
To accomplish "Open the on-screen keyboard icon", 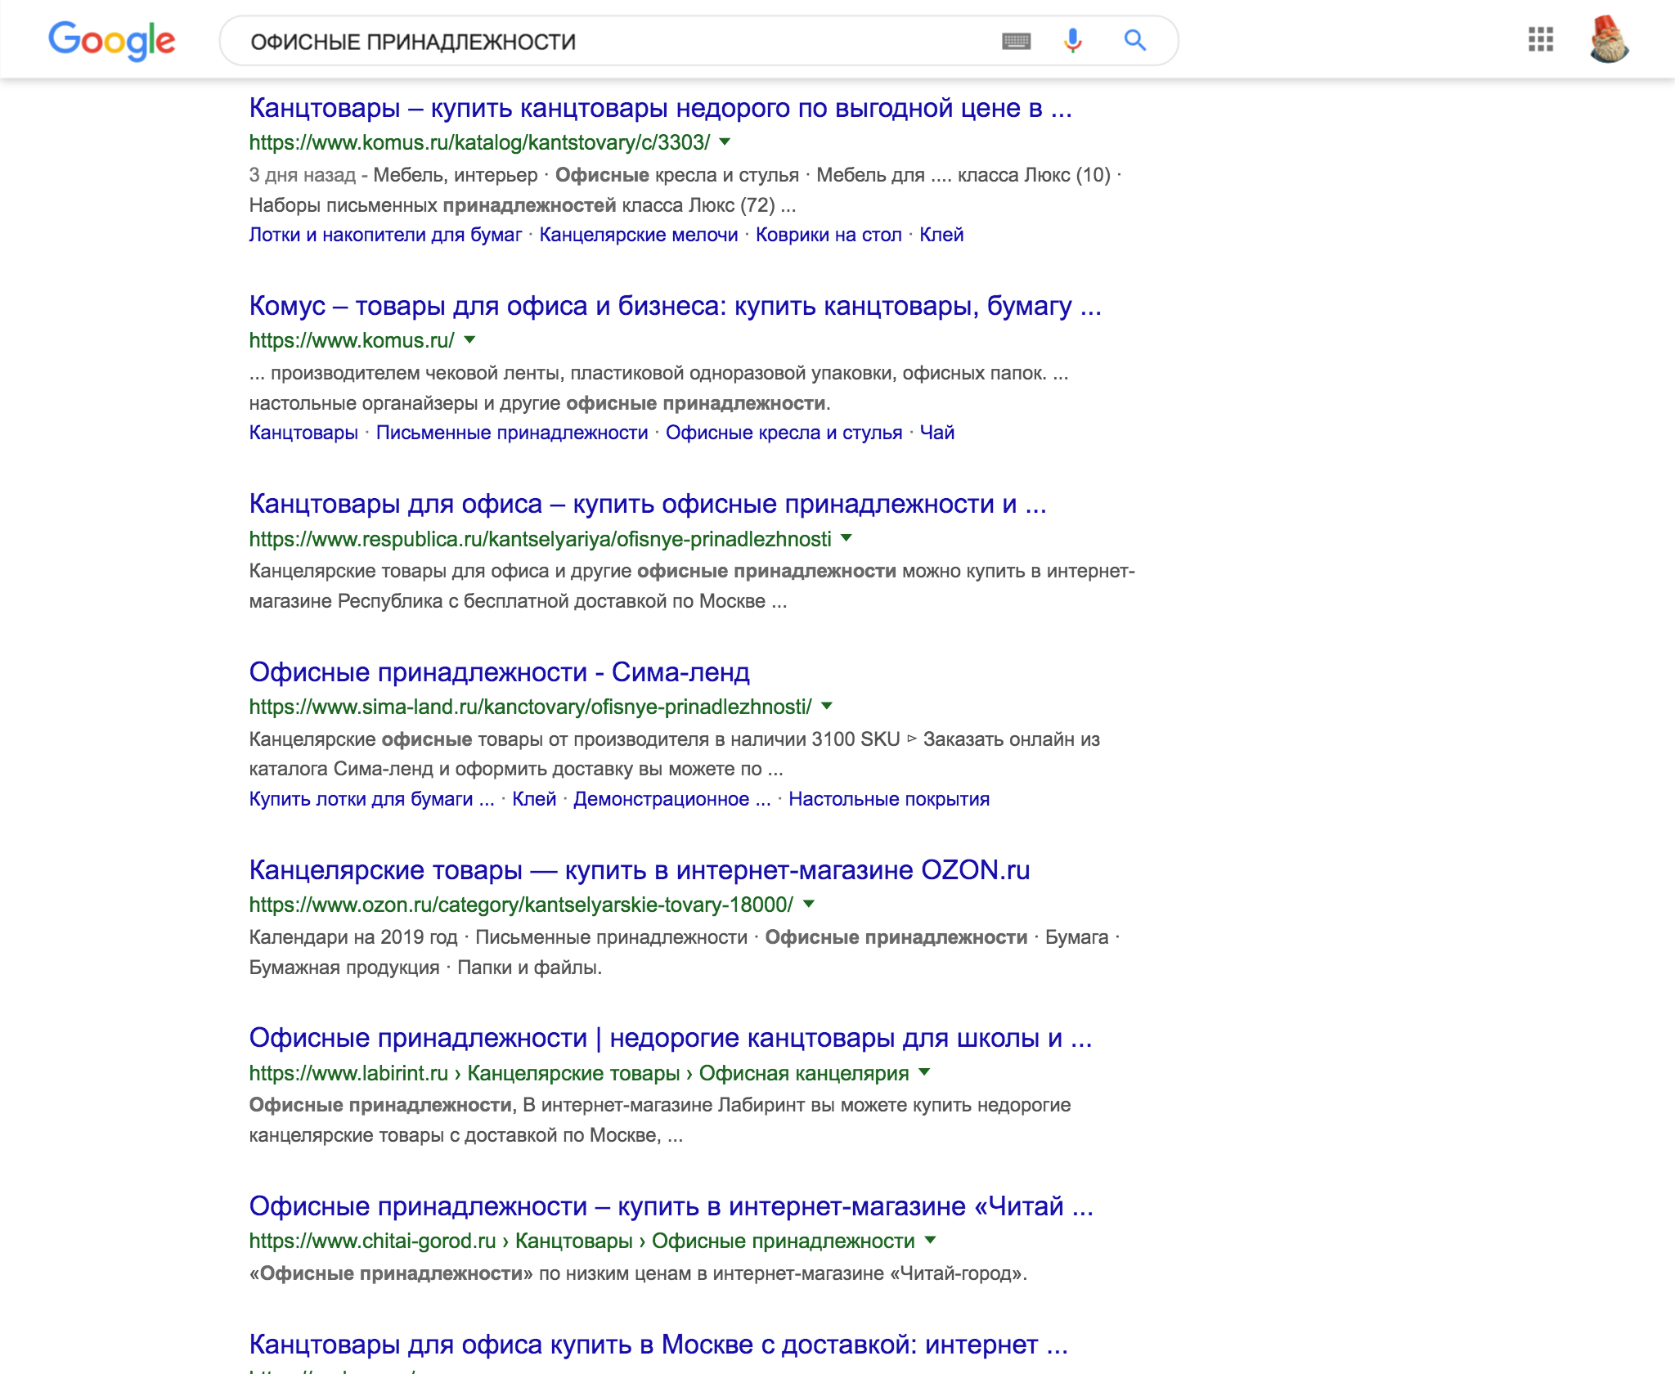I will click(1016, 41).
